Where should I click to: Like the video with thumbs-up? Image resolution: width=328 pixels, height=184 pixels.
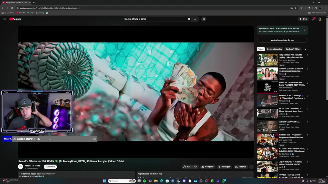pos(187,167)
